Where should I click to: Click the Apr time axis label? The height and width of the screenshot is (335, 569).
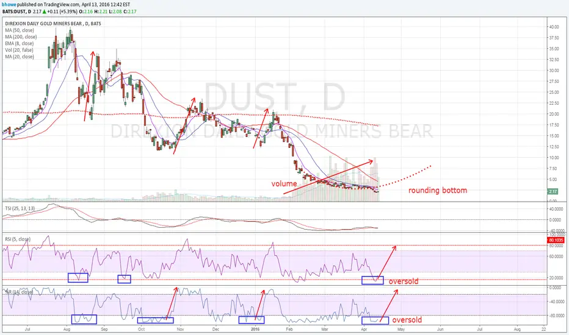click(364, 329)
